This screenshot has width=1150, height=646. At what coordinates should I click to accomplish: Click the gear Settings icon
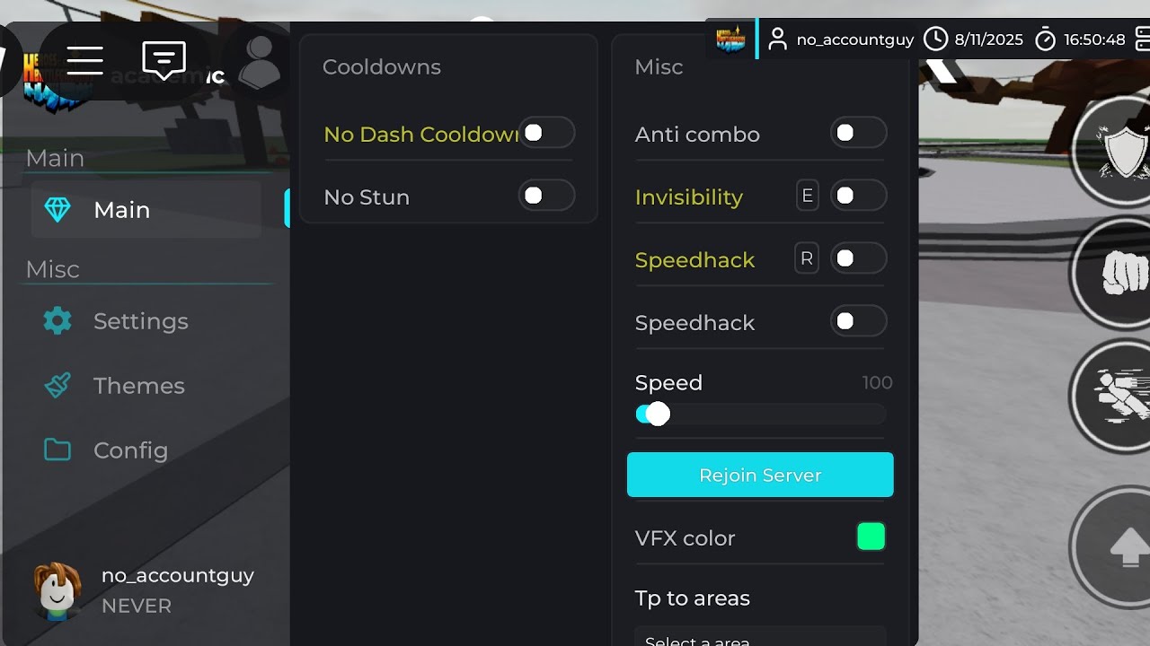point(57,320)
